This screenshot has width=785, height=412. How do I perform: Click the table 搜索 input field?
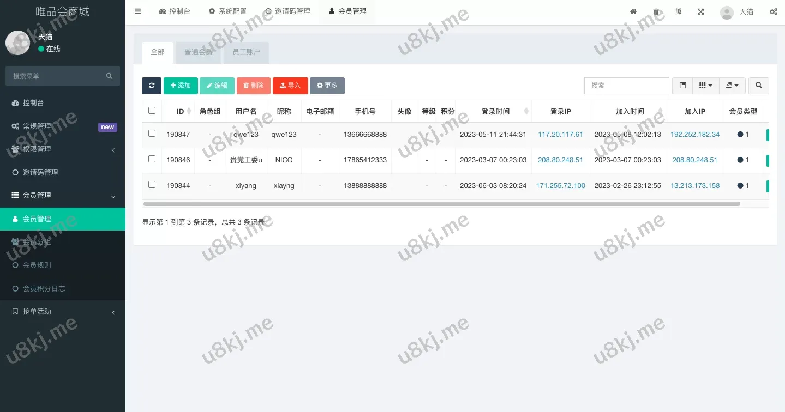pyautogui.click(x=626, y=86)
